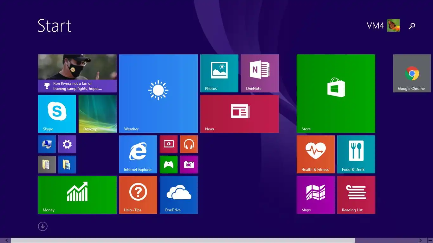Viewport: 433px width, 243px height.
Task: Open the Reading List tile
Action: [x=356, y=195]
